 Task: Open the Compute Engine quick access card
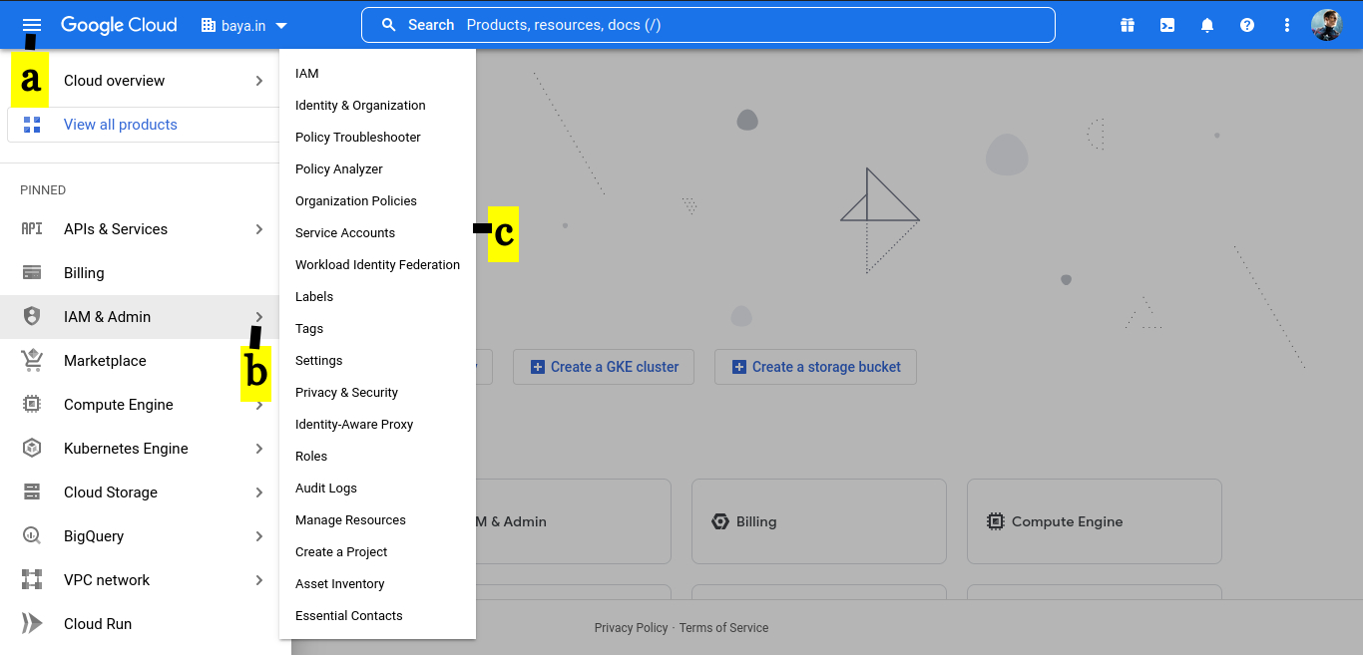coord(1094,521)
